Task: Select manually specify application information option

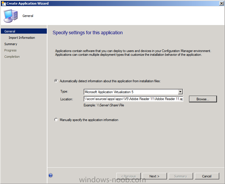Action: coord(56,120)
